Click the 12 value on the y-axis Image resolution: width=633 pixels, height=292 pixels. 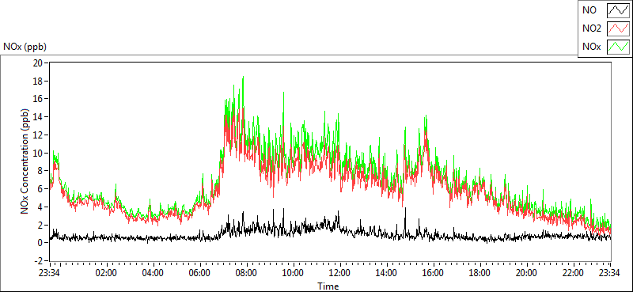38,135
